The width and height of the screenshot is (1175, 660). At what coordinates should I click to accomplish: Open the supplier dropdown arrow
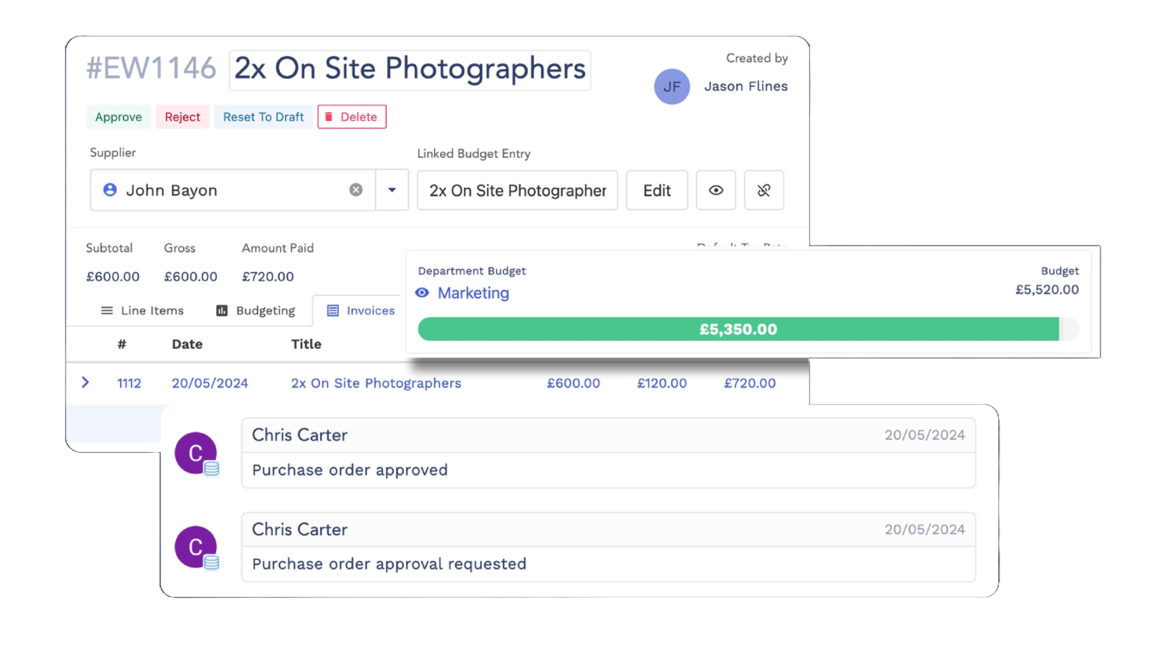tap(392, 190)
